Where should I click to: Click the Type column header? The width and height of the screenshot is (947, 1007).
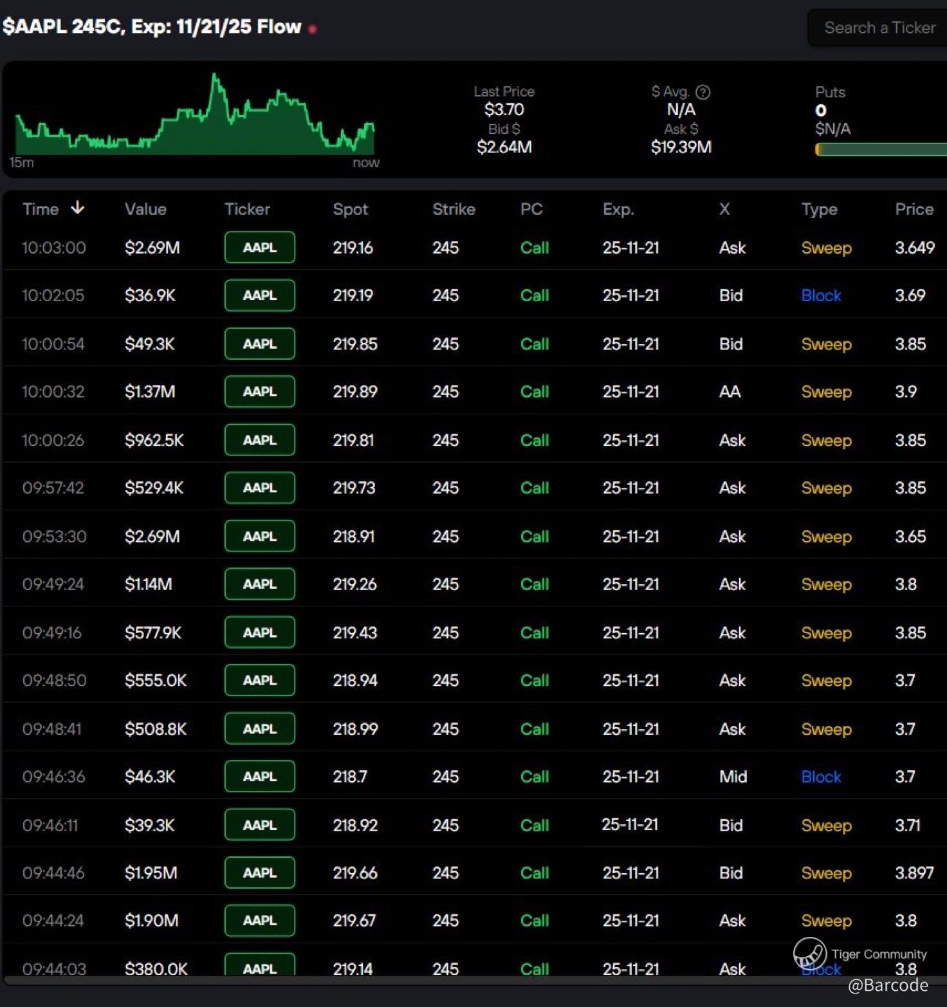819,209
